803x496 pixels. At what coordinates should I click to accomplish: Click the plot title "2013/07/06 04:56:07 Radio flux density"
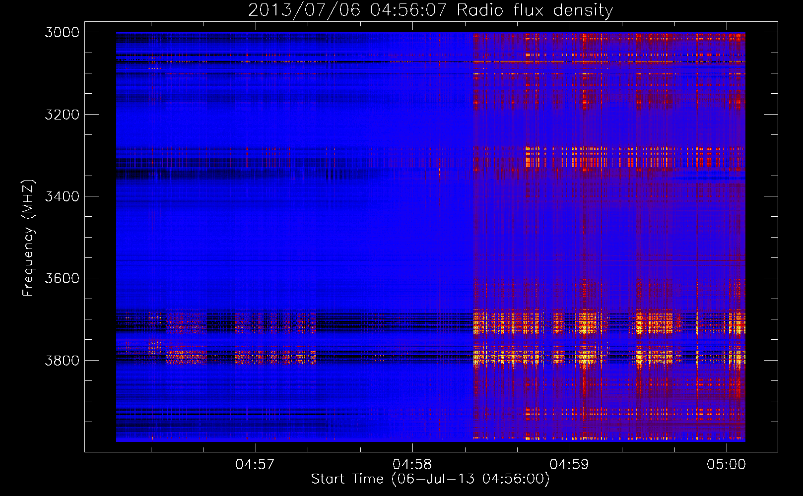pos(430,10)
